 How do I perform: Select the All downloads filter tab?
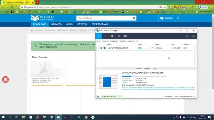pyautogui.click(x=99, y=41)
